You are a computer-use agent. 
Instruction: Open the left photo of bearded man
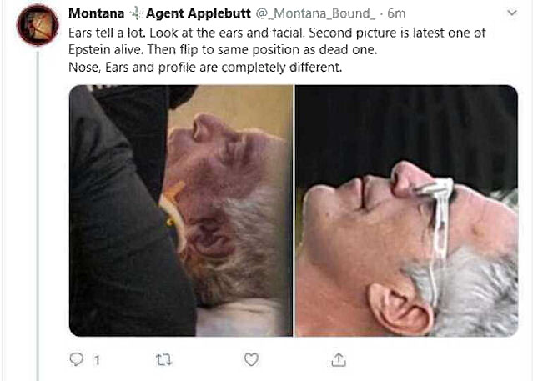click(181, 211)
